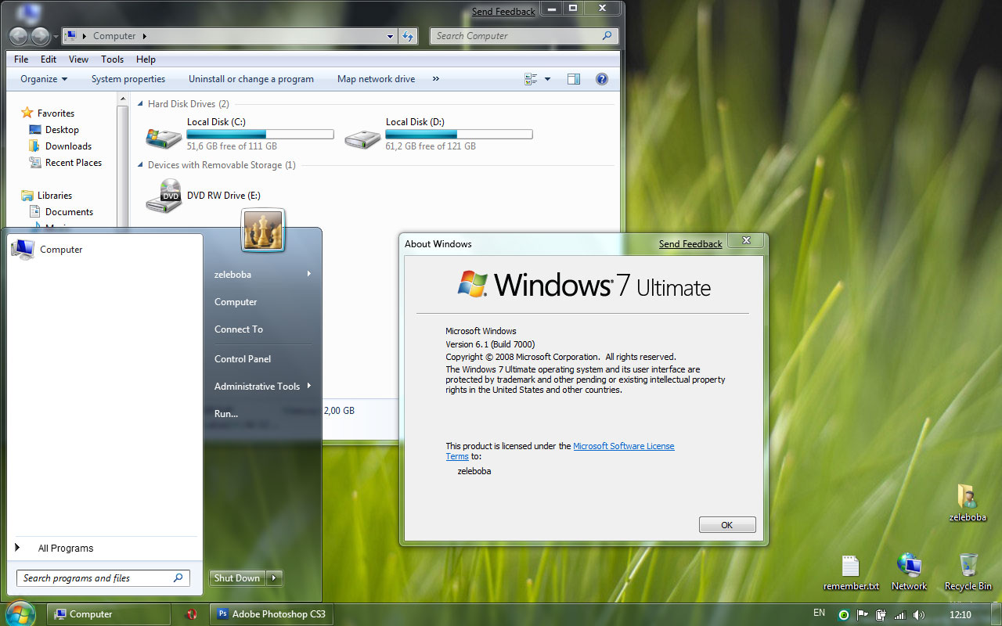Expand the address bar history dropdown

tap(391, 36)
